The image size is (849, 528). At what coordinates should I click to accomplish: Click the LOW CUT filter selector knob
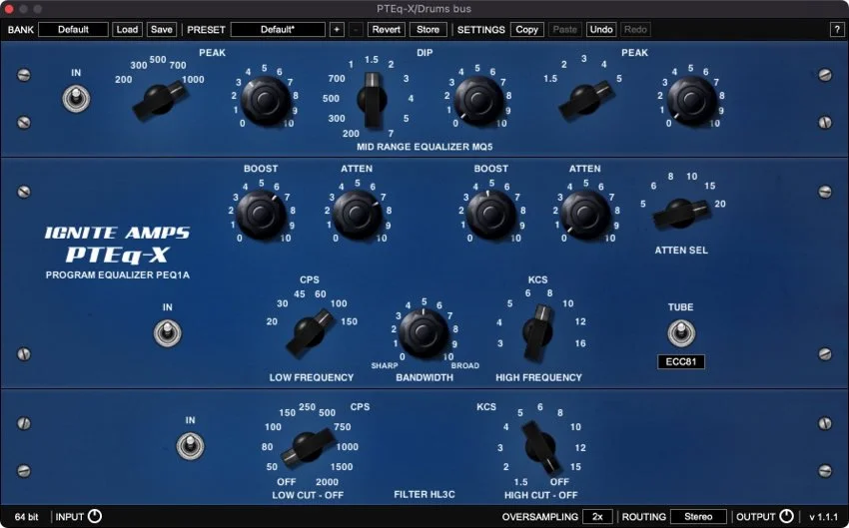tap(308, 447)
